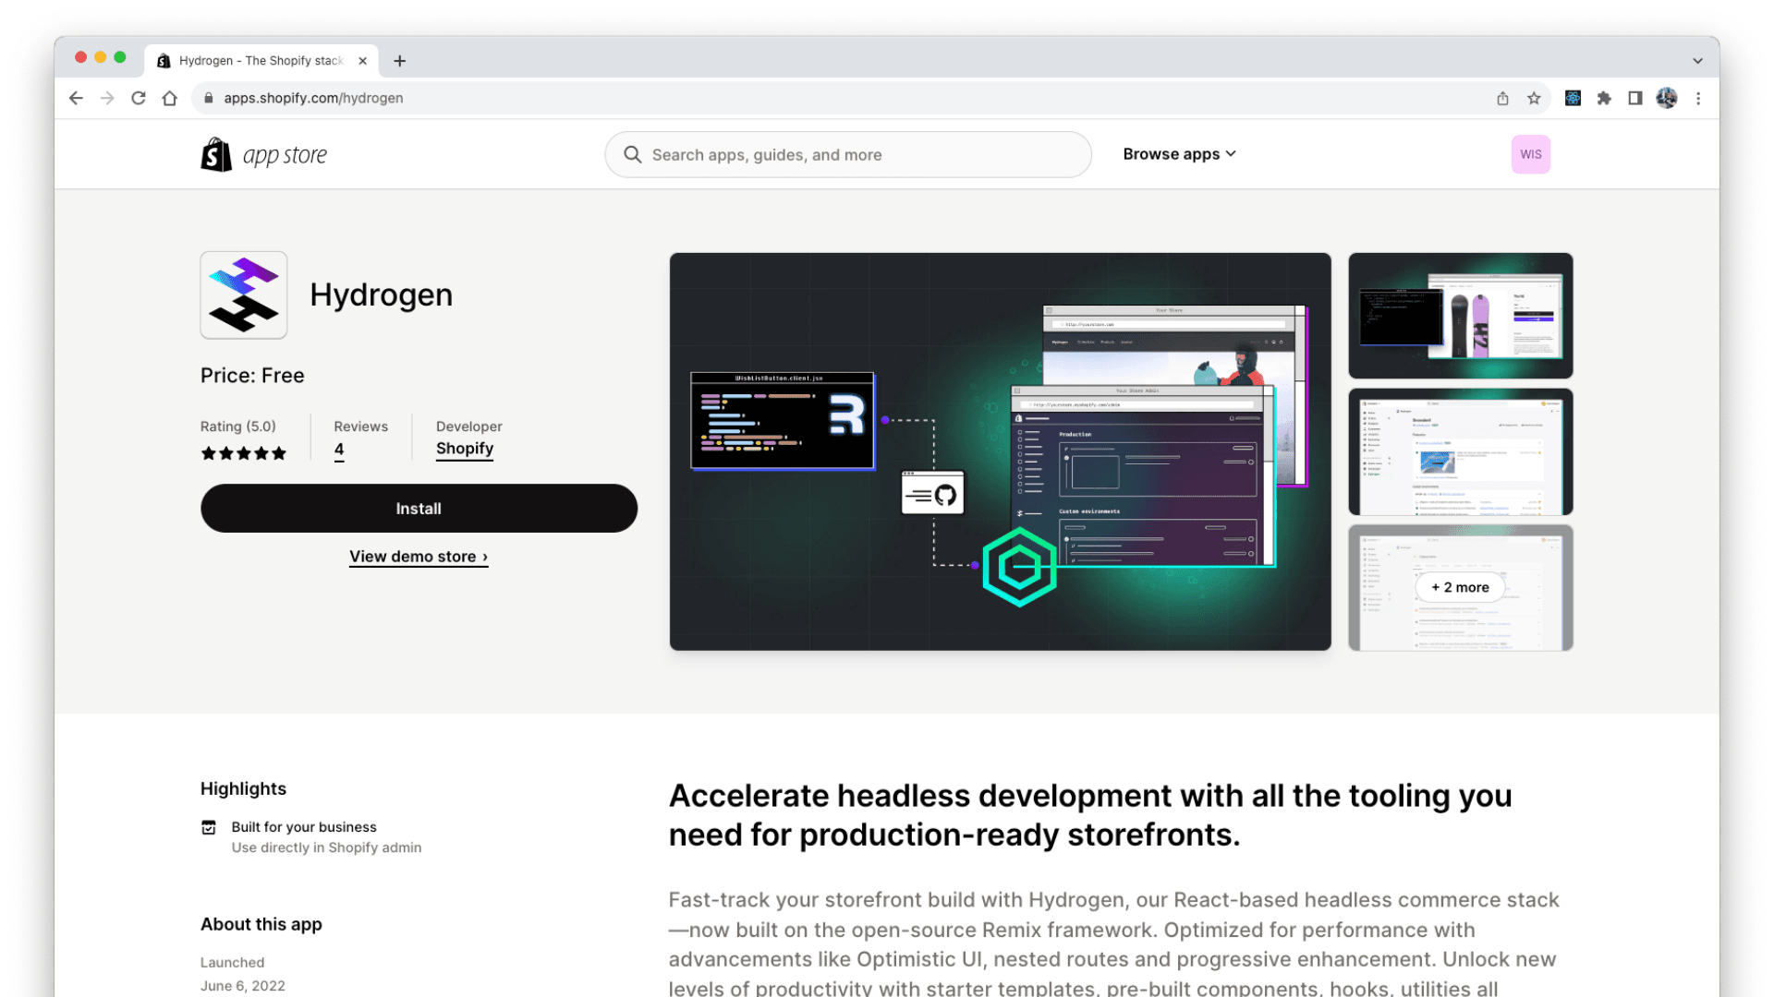Click 'Rating (5.0)' label
Image resolution: width=1774 pixels, height=997 pixels.
tap(238, 426)
